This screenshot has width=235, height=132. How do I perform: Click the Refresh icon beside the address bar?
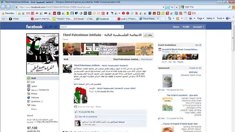pos(172,7)
